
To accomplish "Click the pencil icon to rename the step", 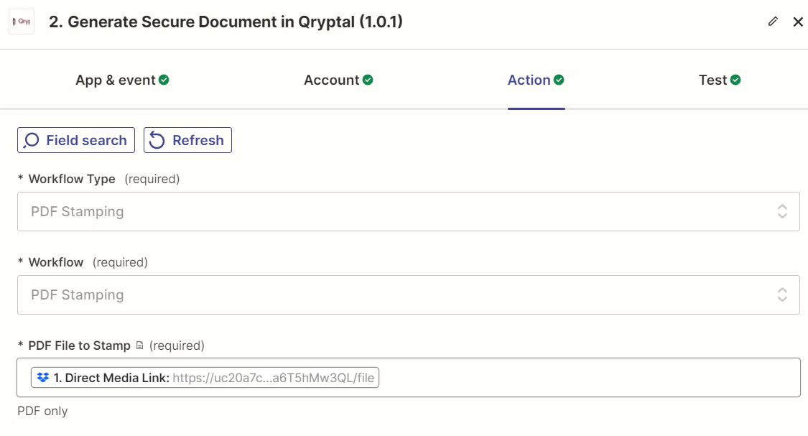I will coord(773,22).
